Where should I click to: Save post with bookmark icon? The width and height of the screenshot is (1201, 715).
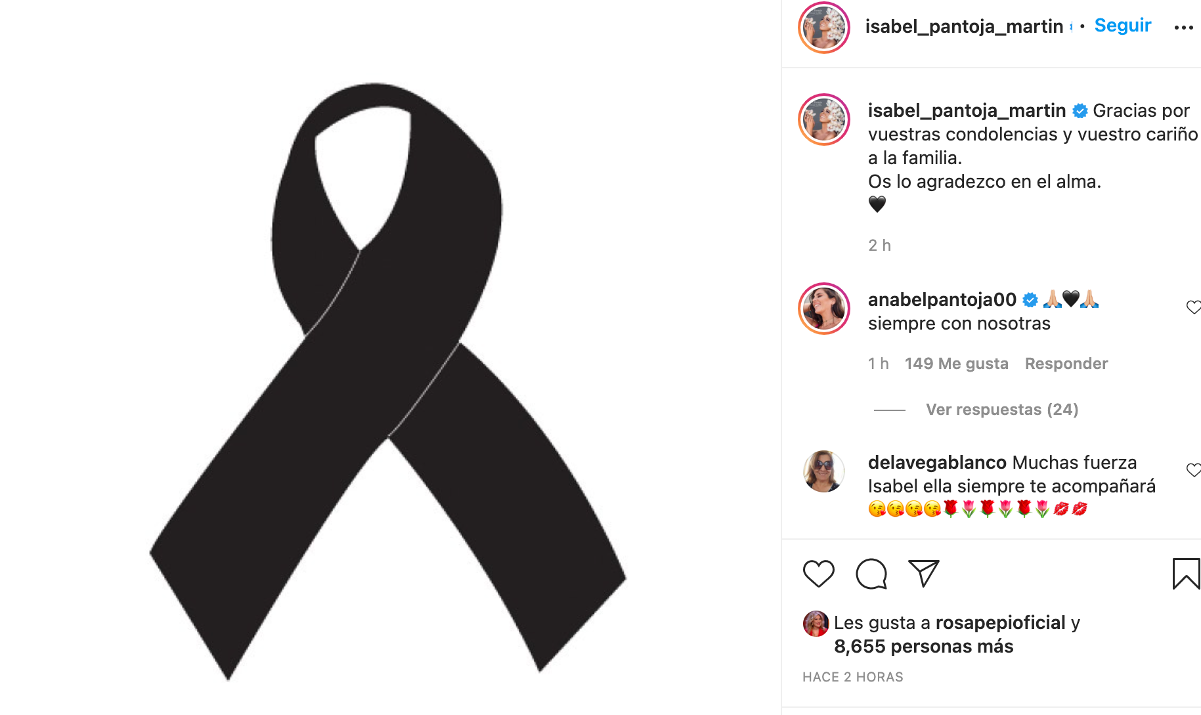(x=1186, y=574)
